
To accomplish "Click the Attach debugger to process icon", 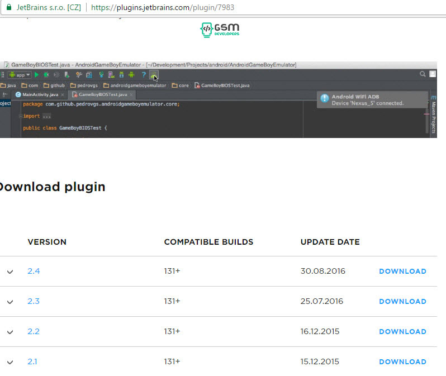I will (67, 75).
